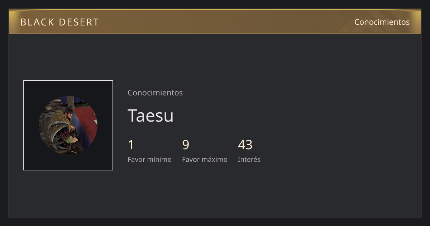Image resolution: width=430 pixels, height=226 pixels.
Task: Select the Favor máximo label
Action: [x=205, y=159]
